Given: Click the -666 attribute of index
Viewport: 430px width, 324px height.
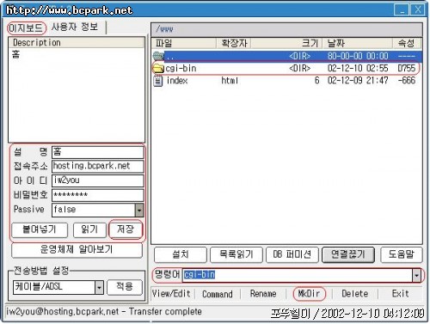Looking at the screenshot, I should point(407,81).
